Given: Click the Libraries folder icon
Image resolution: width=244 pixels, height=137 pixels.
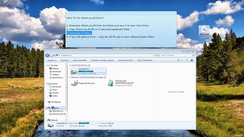Looking at the screenshot, I should point(49,84).
